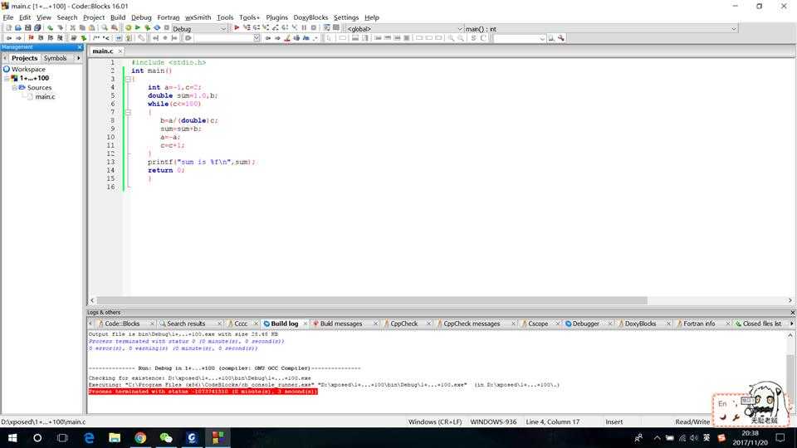Click the editor horizontal scrollbar thumb
The image size is (797, 448).
(x=372, y=300)
